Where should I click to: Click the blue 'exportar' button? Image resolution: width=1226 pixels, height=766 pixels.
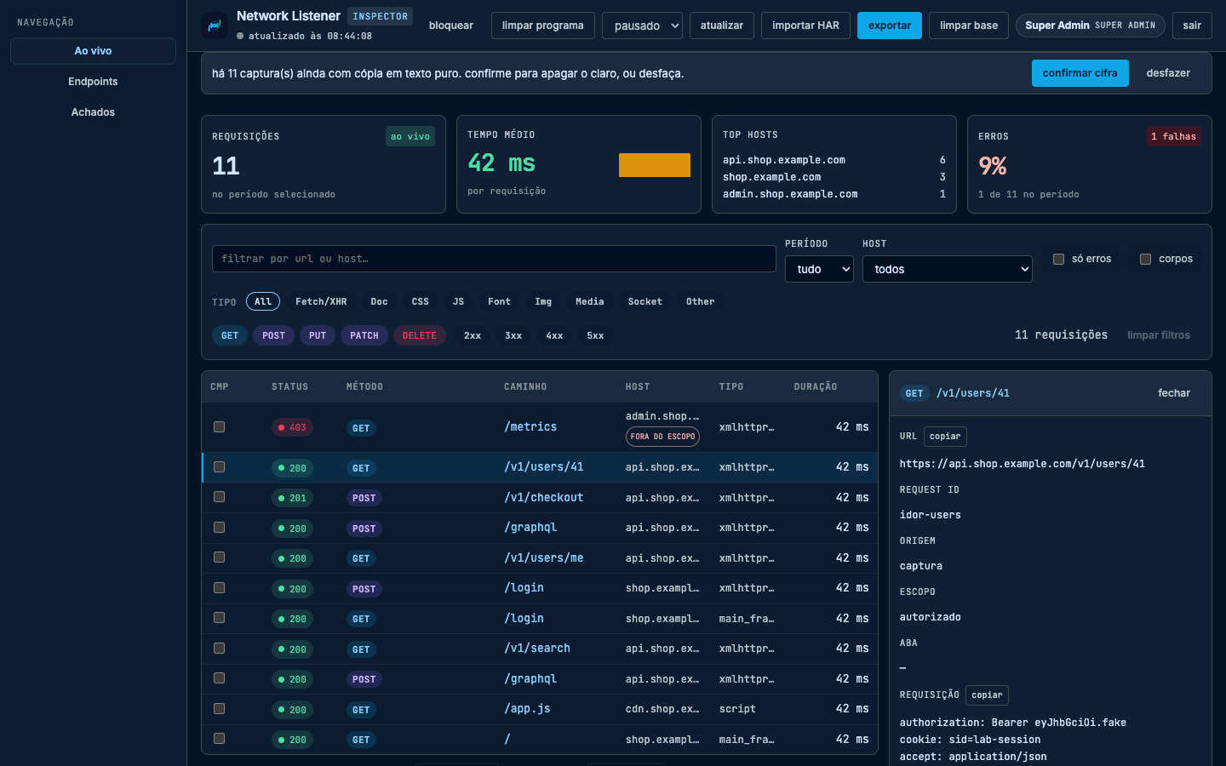pos(890,26)
